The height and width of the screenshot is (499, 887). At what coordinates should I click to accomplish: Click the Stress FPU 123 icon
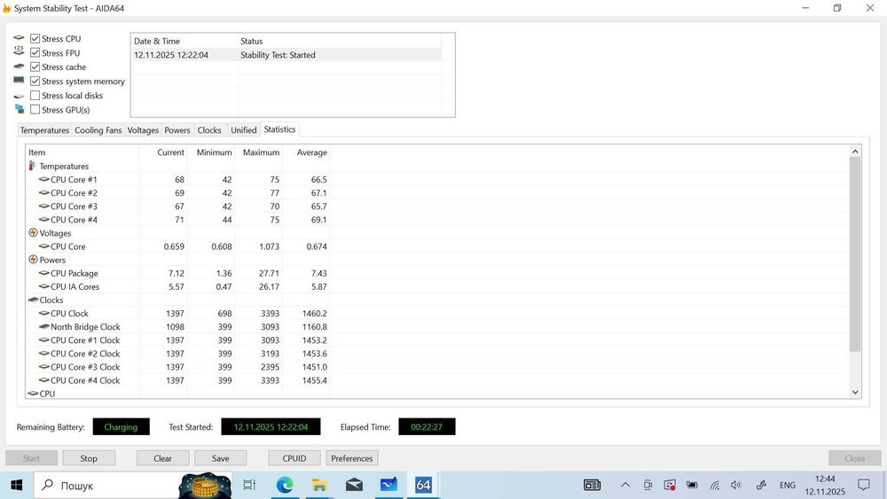19,51
